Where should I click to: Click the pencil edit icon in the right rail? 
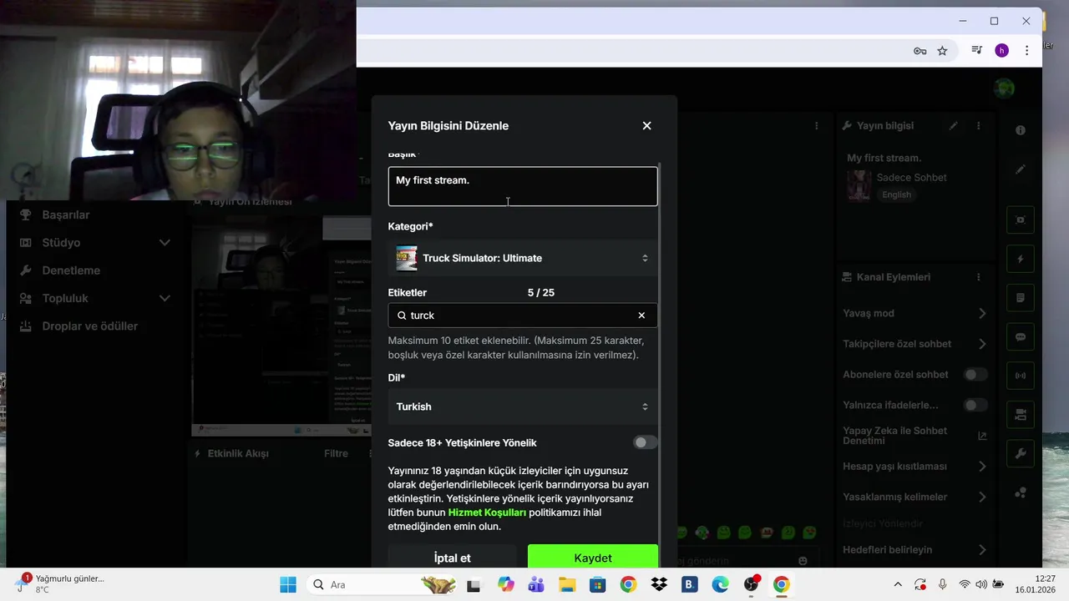coord(1021,169)
